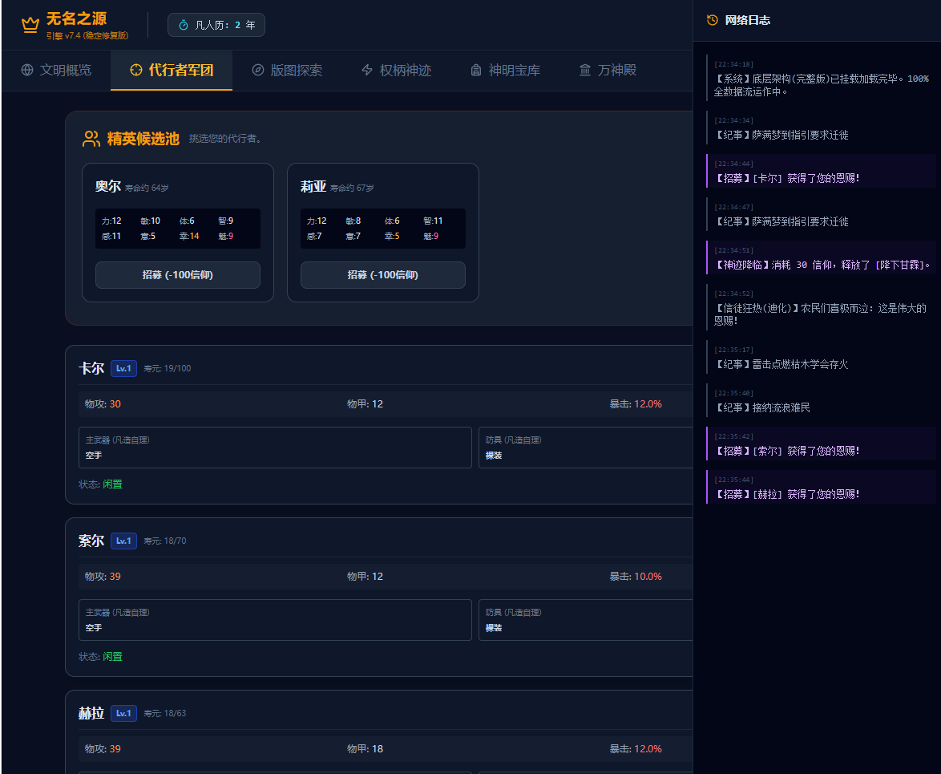Click 奥尔's 幸:14 luck stat

tap(189, 236)
